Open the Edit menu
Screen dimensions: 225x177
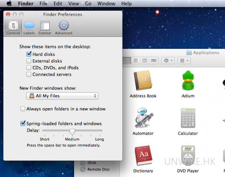(58, 3)
